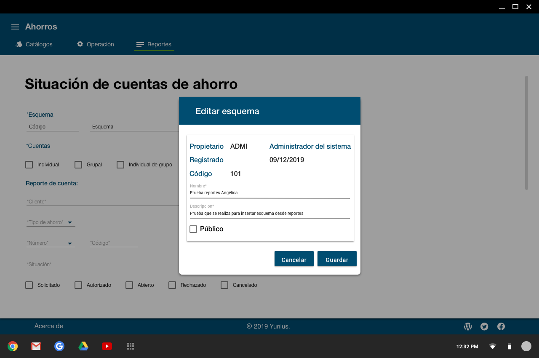Launch YouTube from the shelf
This screenshot has width=539, height=358.
click(107, 346)
